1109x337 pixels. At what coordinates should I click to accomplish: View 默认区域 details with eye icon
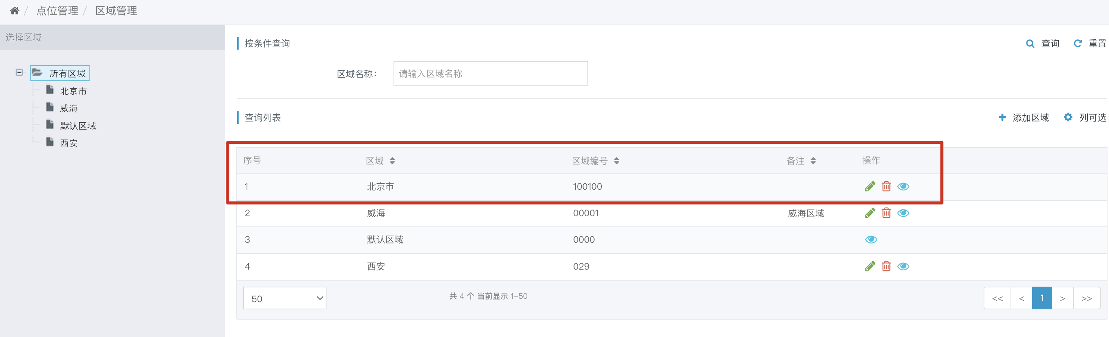coord(871,240)
